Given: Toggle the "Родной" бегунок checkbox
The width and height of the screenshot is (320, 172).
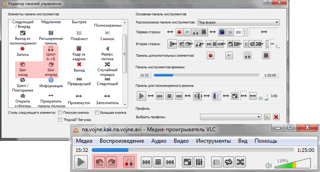Looking at the screenshot, I should click(60, 120).
